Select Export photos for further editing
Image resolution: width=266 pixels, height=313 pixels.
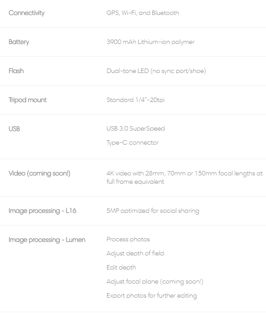pyautogui.click(x=152, y=295)
